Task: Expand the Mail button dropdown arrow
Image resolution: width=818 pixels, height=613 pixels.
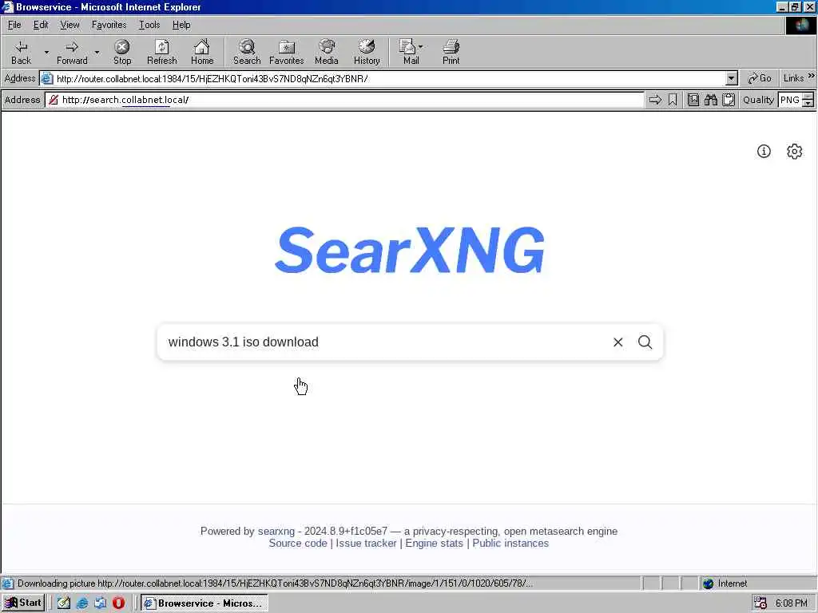Action: point(421,47)
